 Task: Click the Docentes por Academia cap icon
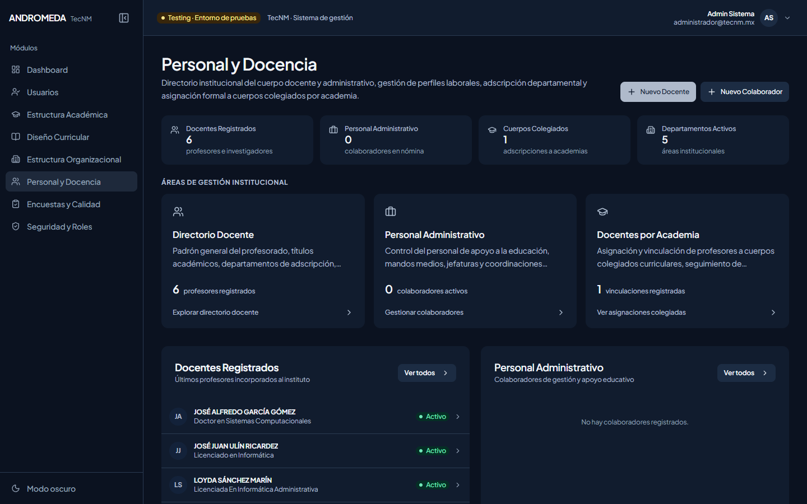tap(602, 212)
